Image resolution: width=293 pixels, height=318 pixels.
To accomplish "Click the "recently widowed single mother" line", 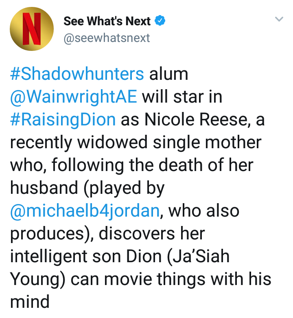I will pos(136,143).
